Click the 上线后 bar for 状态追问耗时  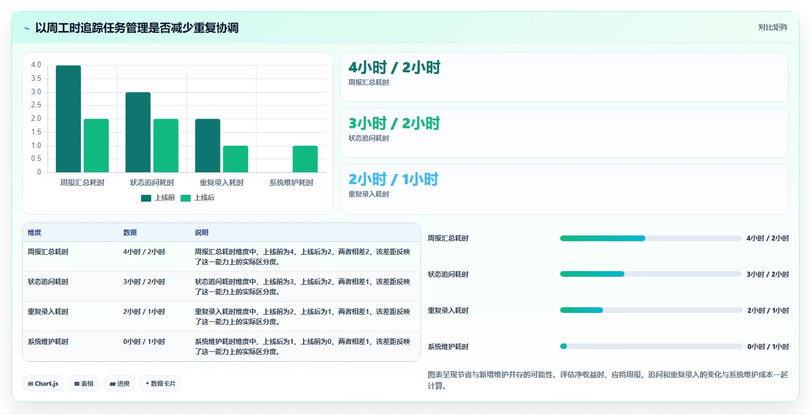click(x=166, y=146)
